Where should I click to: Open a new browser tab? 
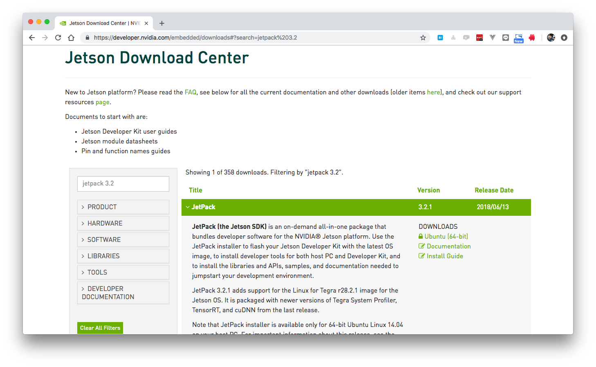pos(162,23)
